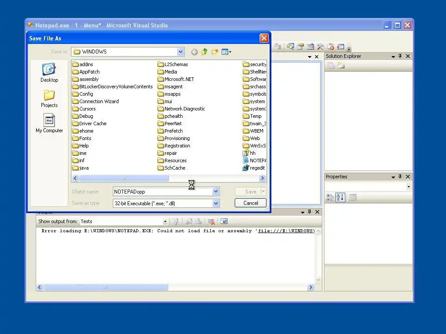Toggle word wrap in Output pane
Screen dimensions: 446x334
pyautogui.click(x=224, y=221)
